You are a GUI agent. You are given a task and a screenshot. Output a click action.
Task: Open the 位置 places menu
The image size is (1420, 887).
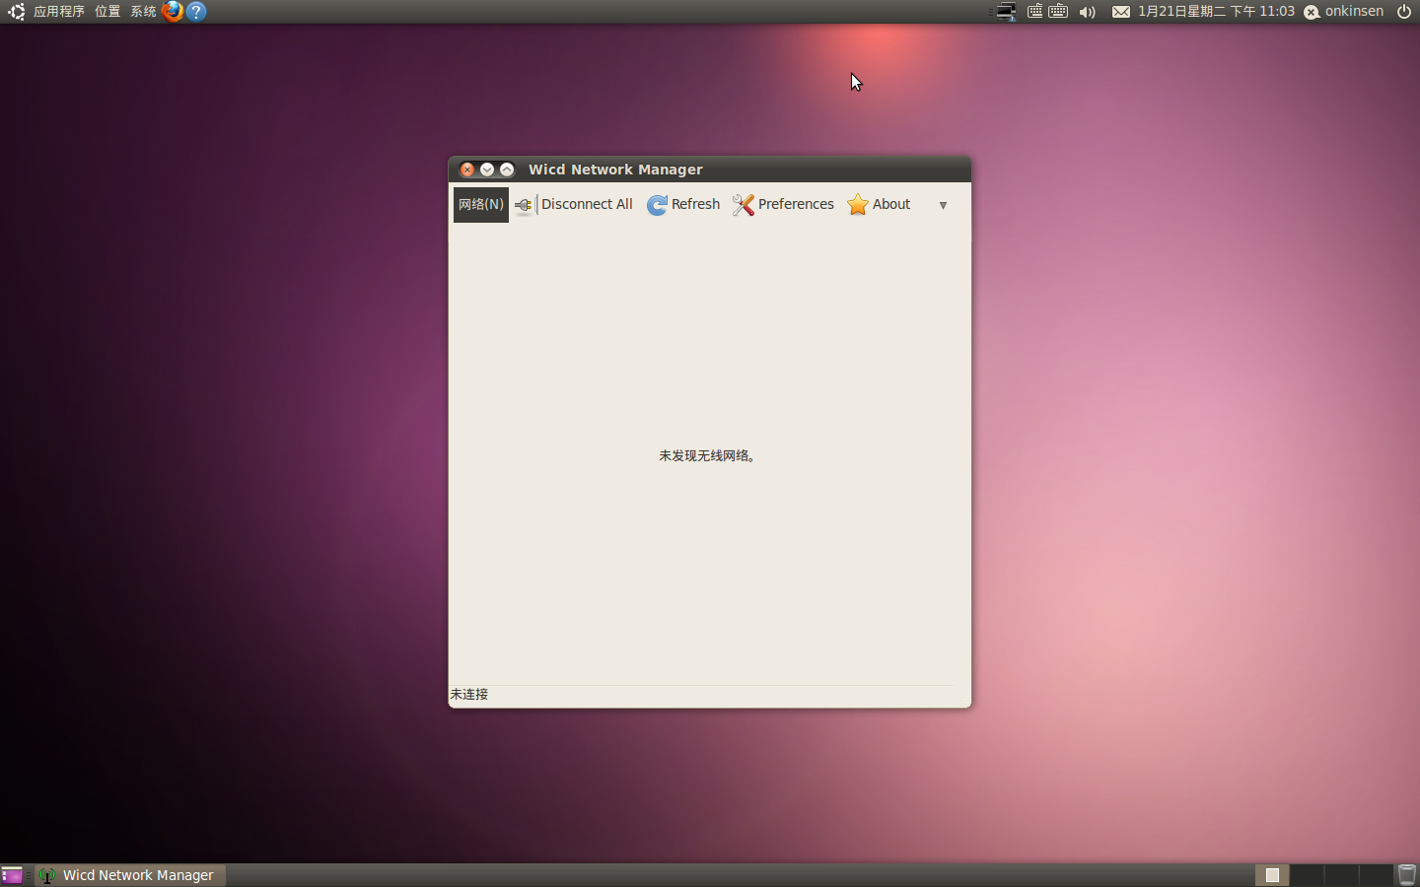pyautogui.click(x=107, y=12)
